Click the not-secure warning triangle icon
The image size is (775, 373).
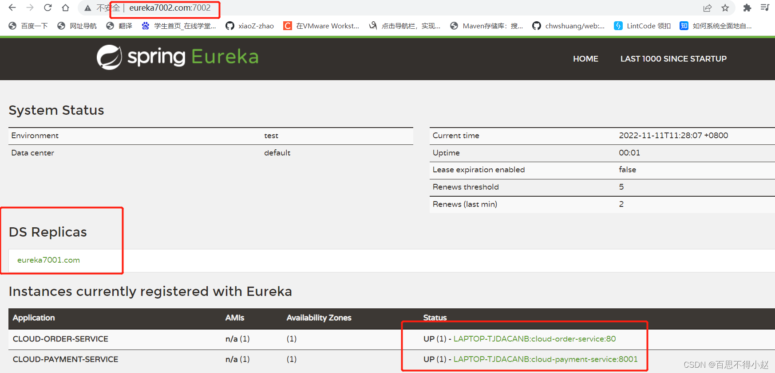point(88,8)
